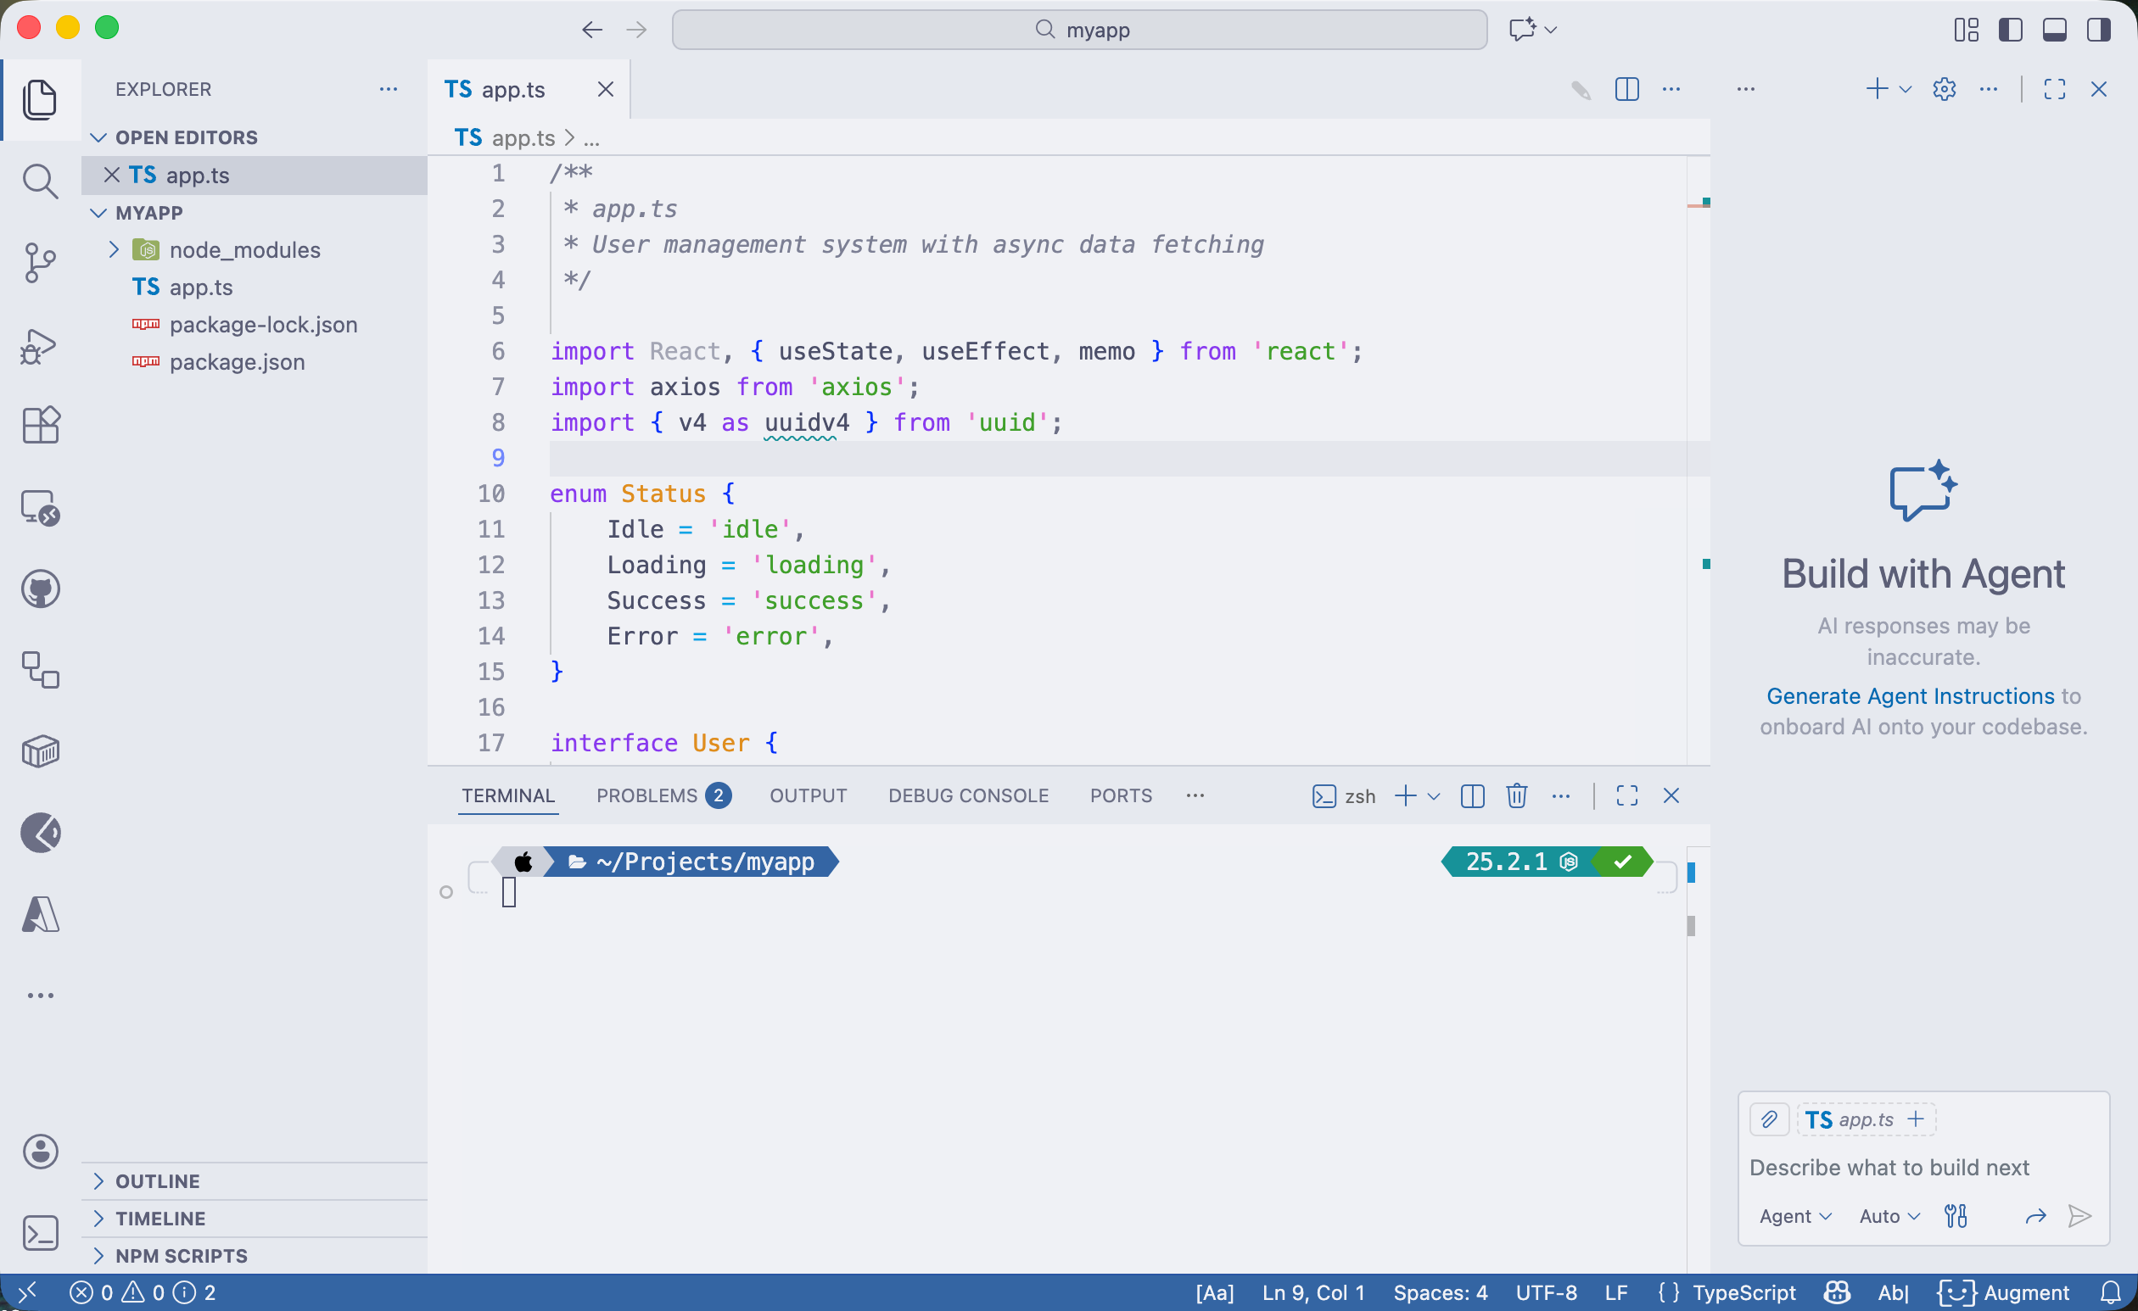Click Generate Agent Instructions link
The height and width of the screenshot is (1311, 2138).
point(1910,696)
